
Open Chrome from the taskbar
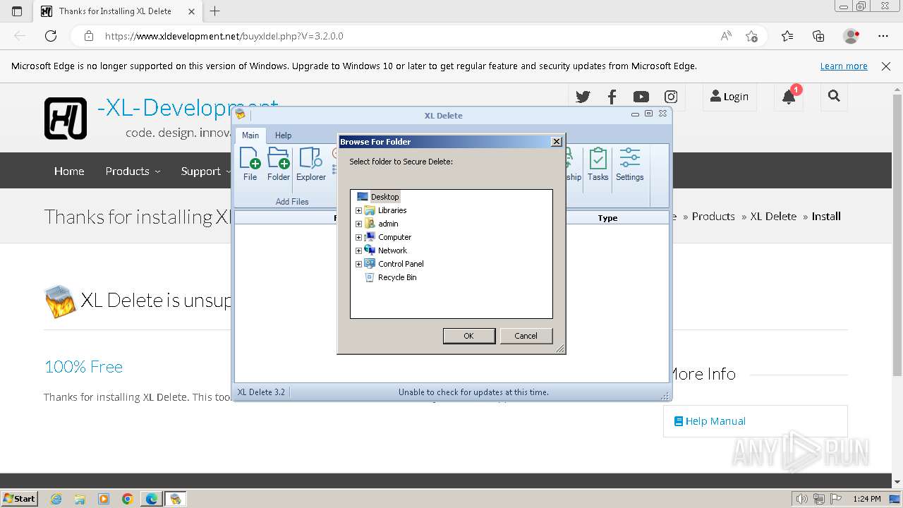point(128,499)
